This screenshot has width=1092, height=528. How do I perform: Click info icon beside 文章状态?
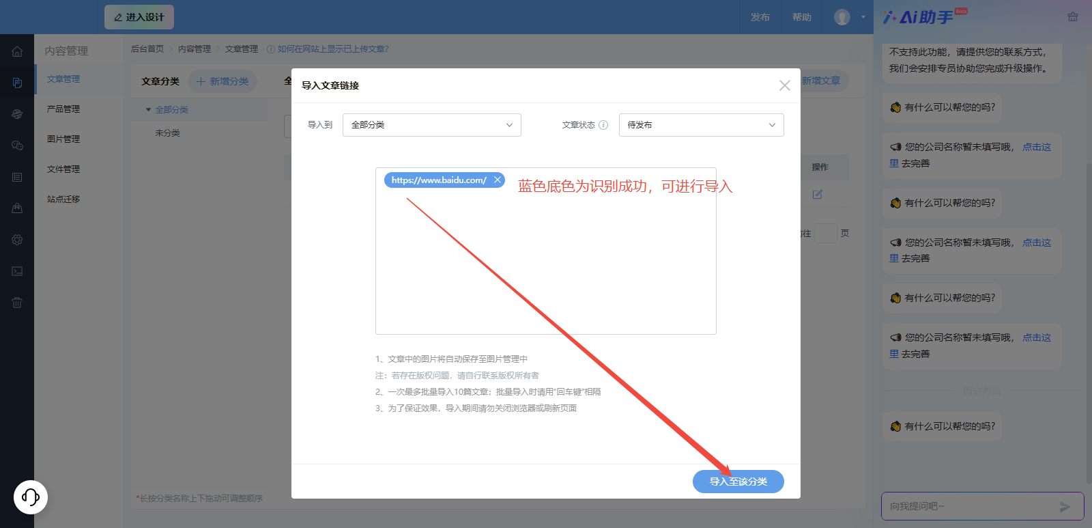[603, 125]
